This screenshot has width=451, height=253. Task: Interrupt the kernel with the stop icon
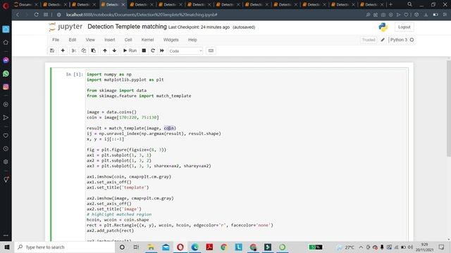[144, 51]
